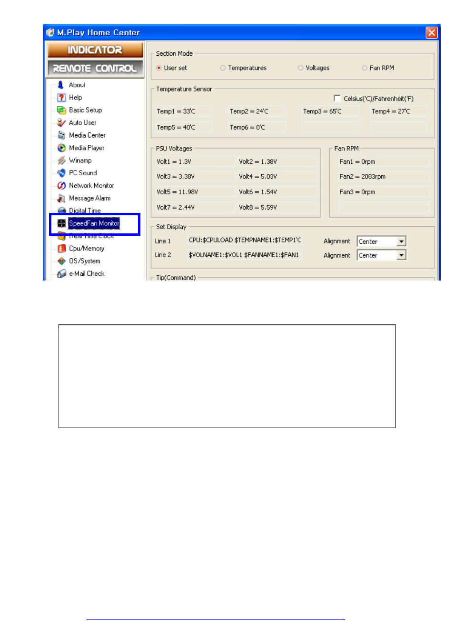Screen dimensions: 454x643
Task: Select e-Mail Check in the sidebar
Action: pyautogui.click(x=87, y=274)
